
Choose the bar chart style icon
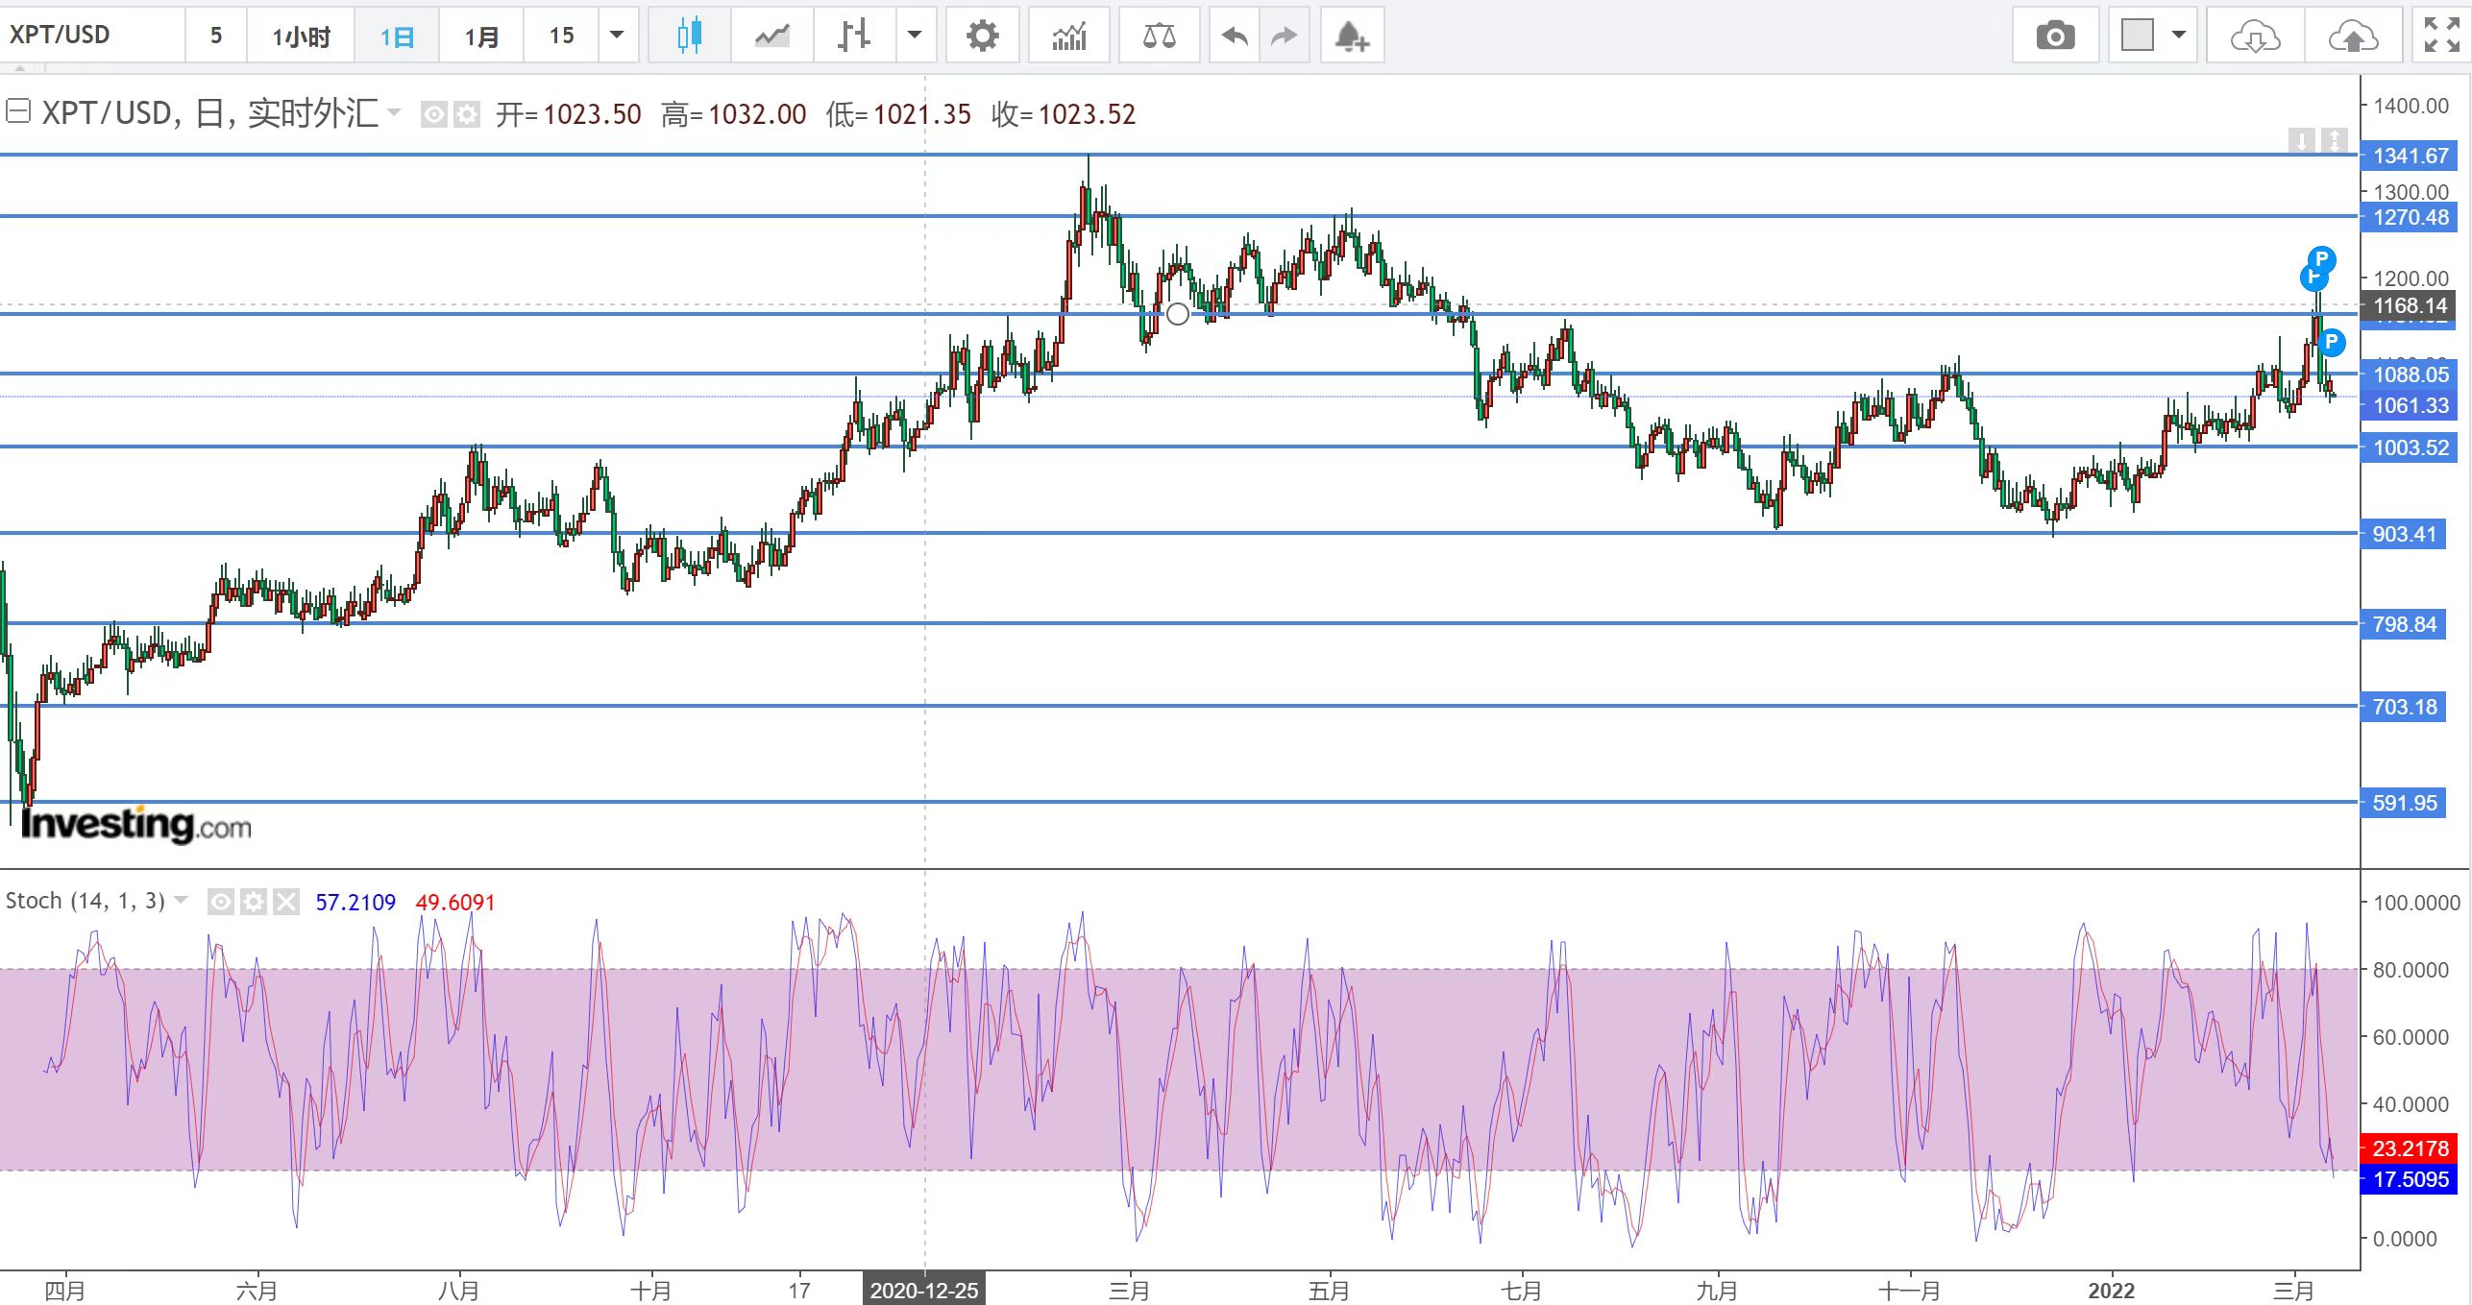click(x=853, y=36)
